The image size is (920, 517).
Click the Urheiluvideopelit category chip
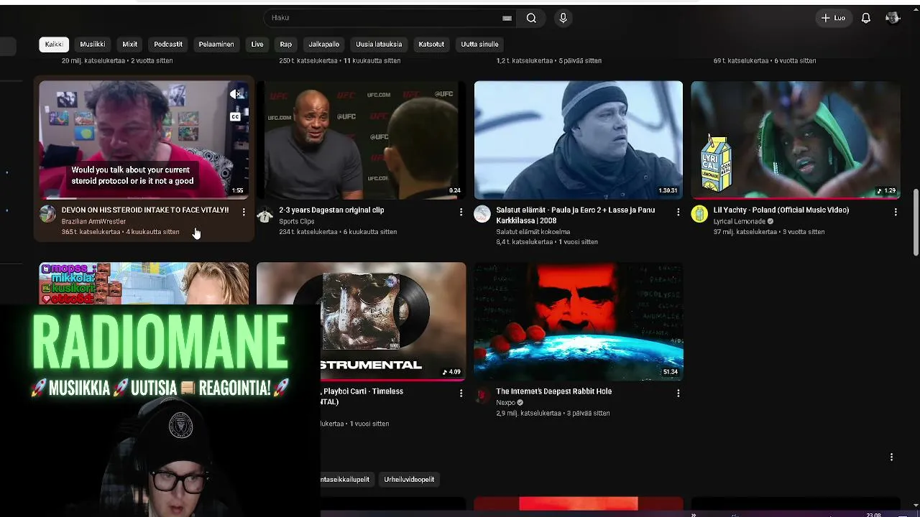coord(409,480)
